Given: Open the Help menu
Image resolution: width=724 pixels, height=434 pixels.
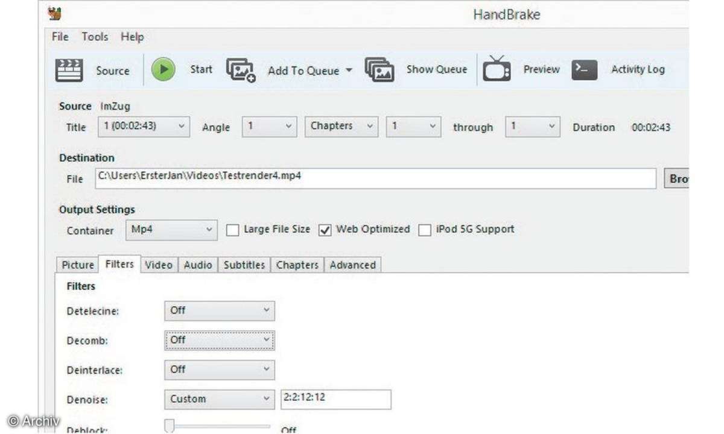Looking at the screenshot, I should [132, 37].
